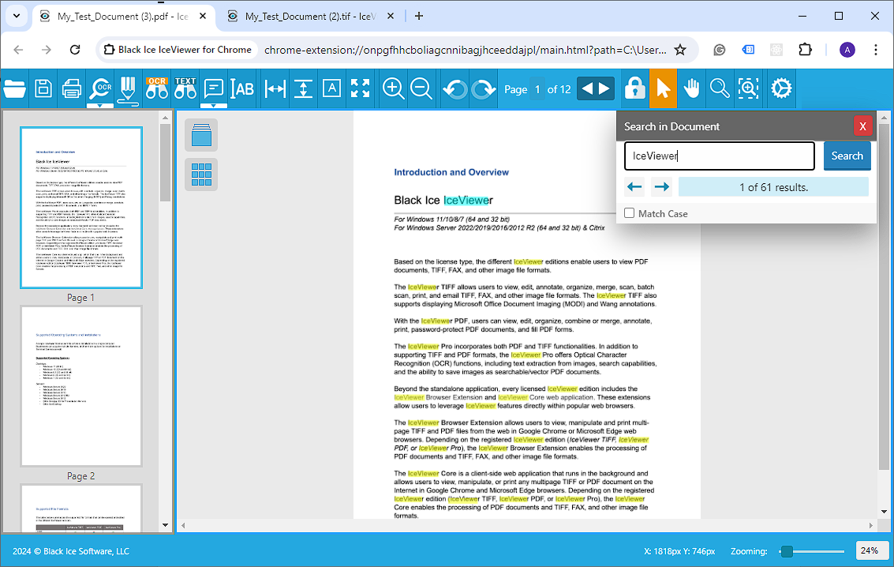Switch to single page view in side panel
The height and width of the screenshot is (567, 894).
pyautogui.click(x=201, y=135)
